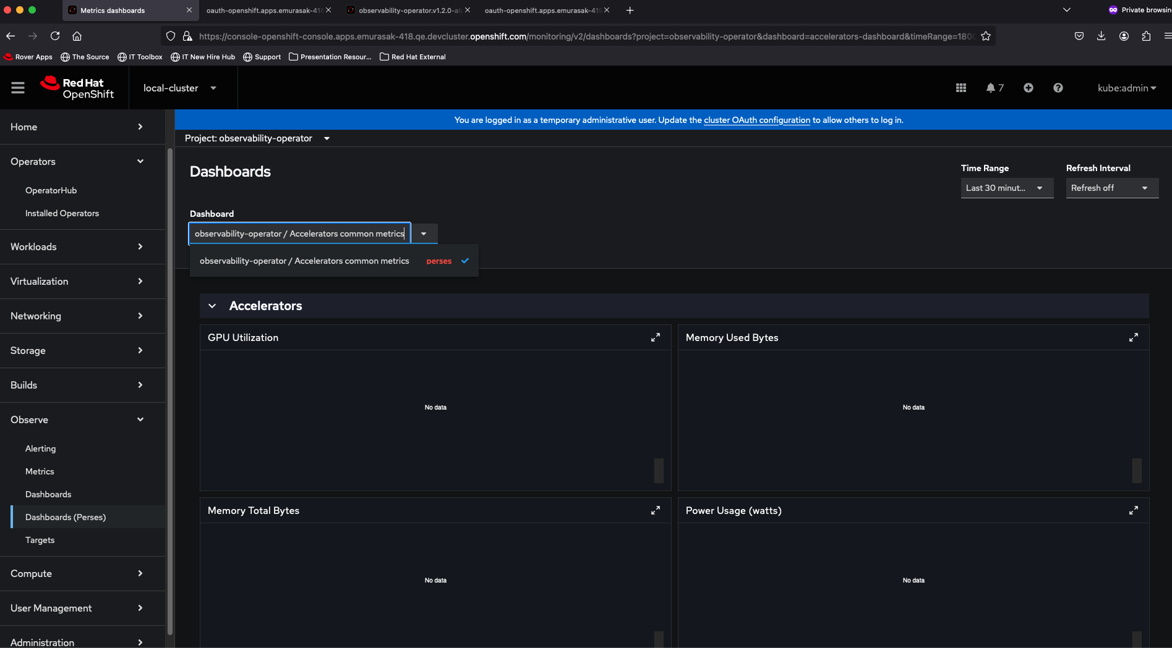The image size is (1172, 648).
Task: Expand the Memory Used Bytes panel fullscreen
Action: pyautogui.click(x=1133, y=337)
